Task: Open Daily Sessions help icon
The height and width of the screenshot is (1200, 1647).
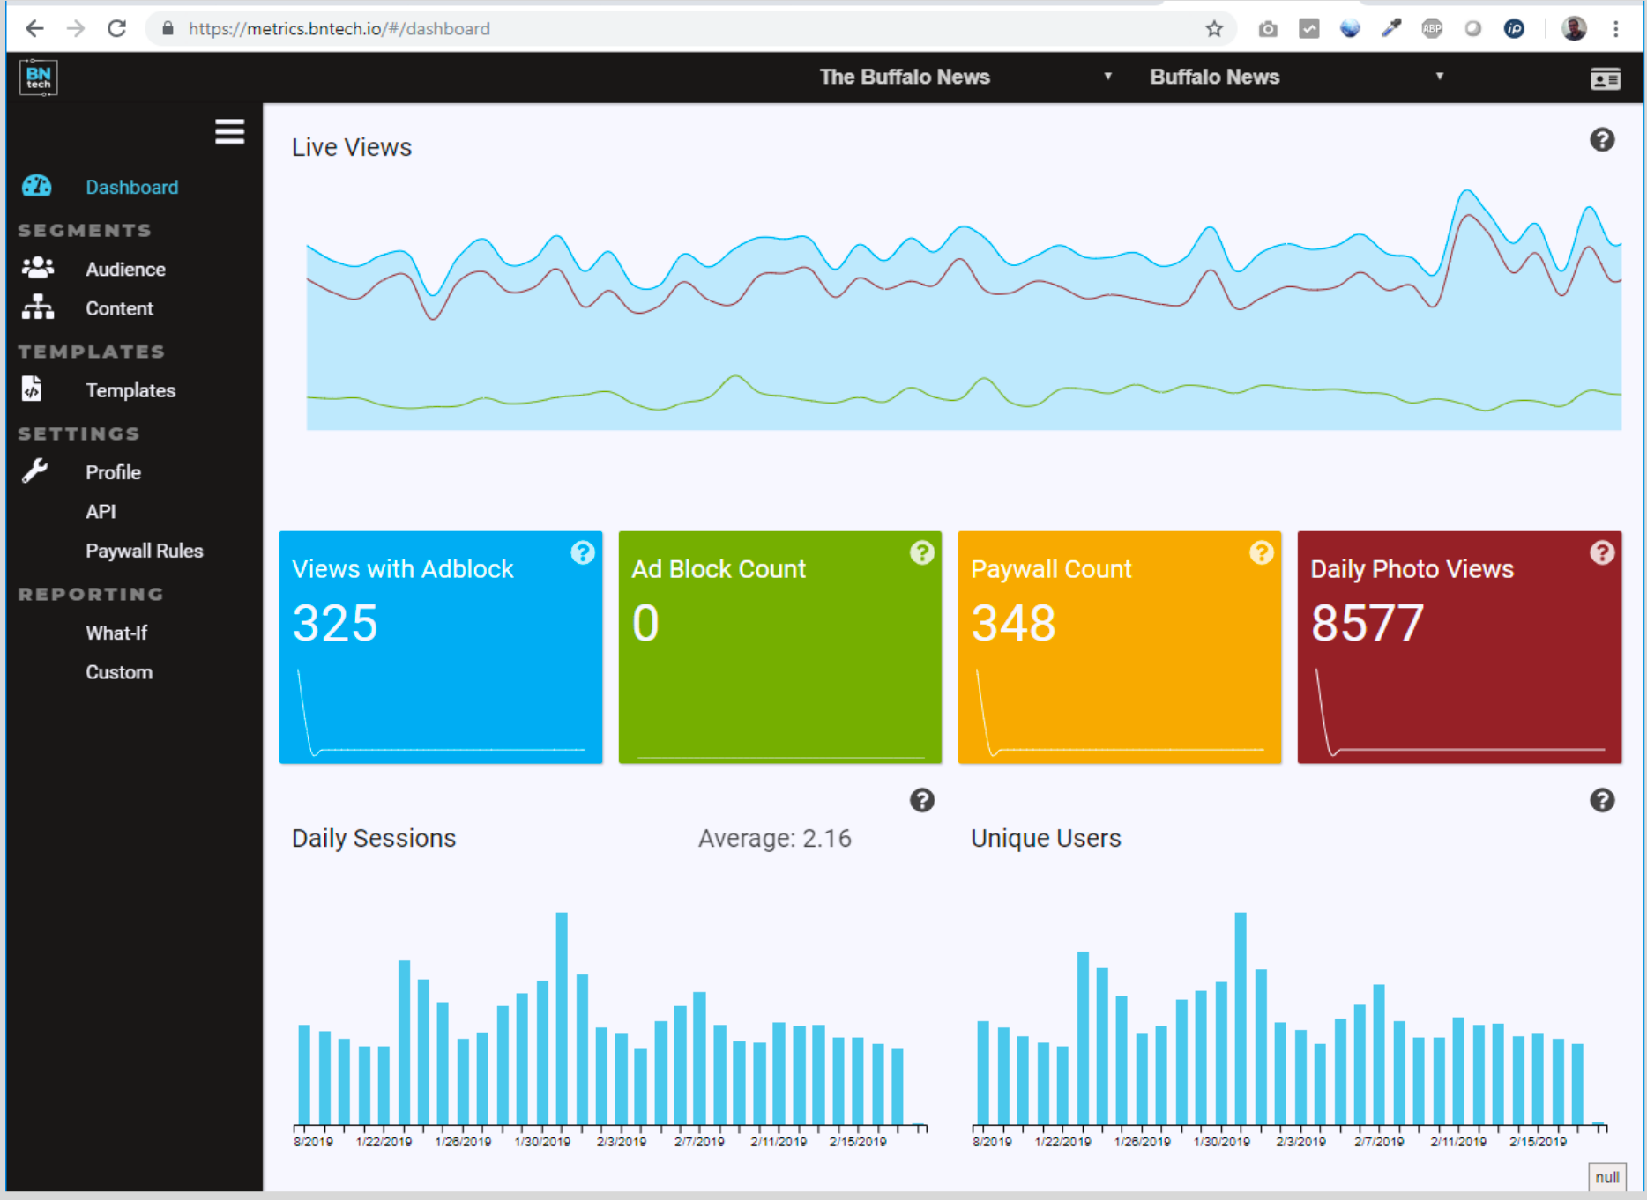Action: [x=922, y=800]
